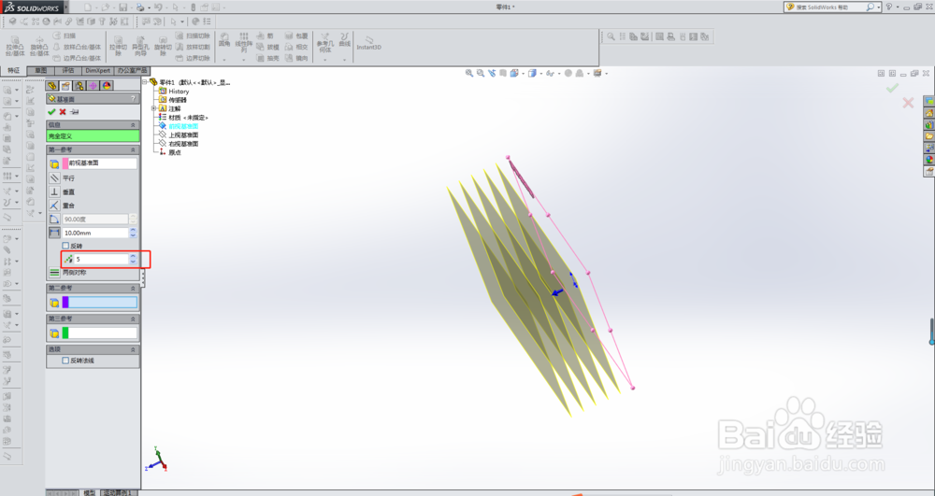The image size is (935, 496).
Task: Open the FeatureManager design tree tab icon
Action: click(x=52, y=86)
